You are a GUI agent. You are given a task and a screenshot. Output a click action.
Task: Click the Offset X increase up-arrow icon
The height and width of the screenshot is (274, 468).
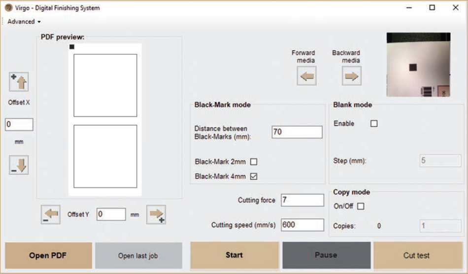tap(19, 81)
